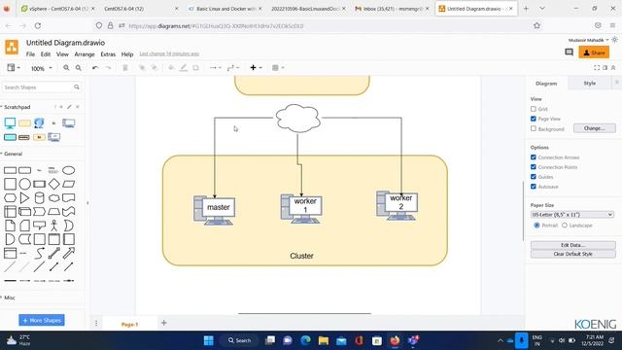Click Firefox icon in taskbar
This screenshot has height=350, width=622.
(x=395, y=340)
